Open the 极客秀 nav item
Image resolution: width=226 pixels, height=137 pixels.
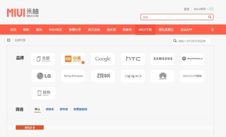(x=127, y=29)
